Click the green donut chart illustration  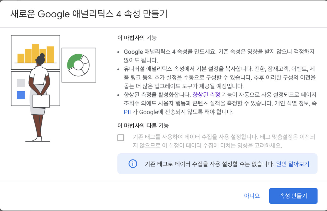tap(78, 65)
